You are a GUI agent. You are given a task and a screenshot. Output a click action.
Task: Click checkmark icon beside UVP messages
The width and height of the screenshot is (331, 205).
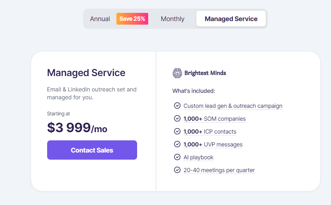pyautogui.click(x=177, y=144)
